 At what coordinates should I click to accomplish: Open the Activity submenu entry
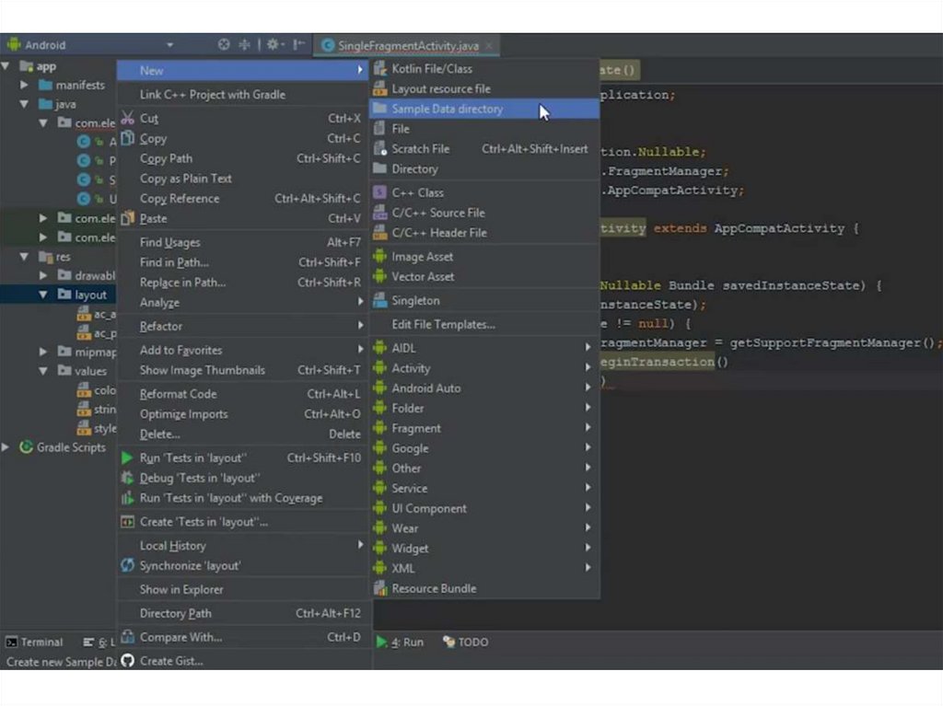pyautogui.click(x=411, y=368)
